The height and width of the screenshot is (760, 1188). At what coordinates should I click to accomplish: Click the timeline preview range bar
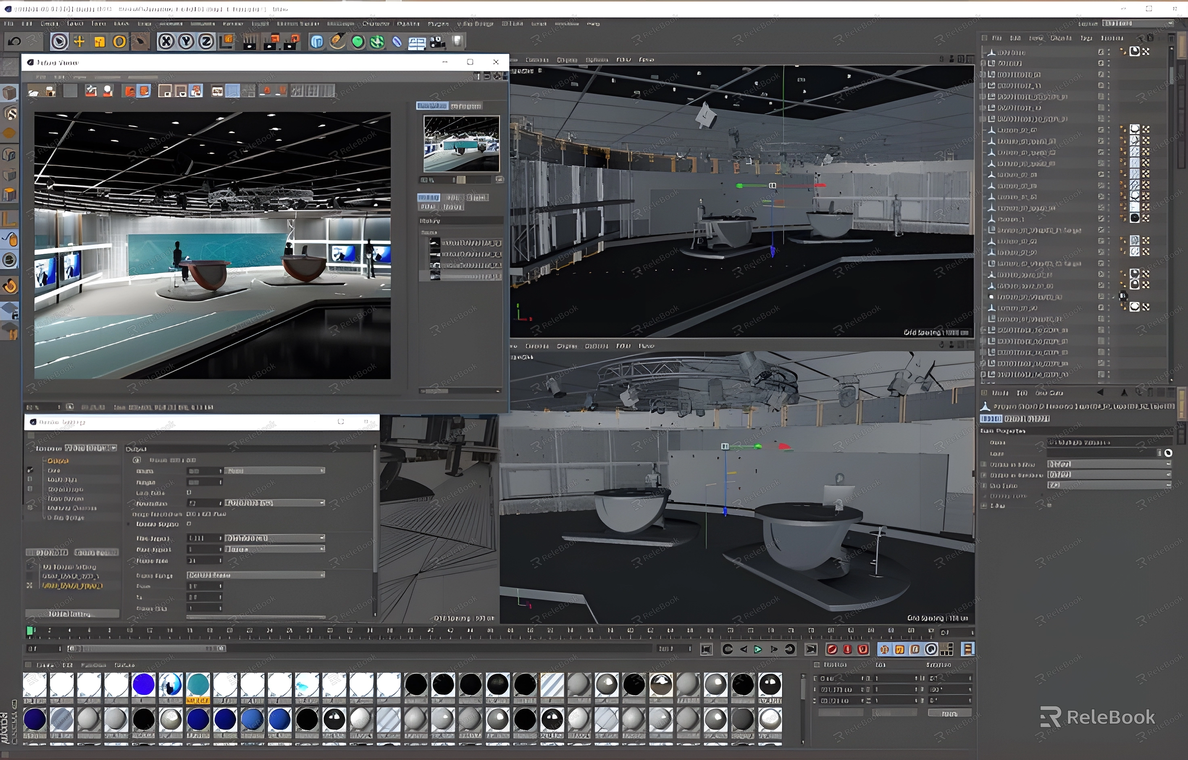coord(146,649)
